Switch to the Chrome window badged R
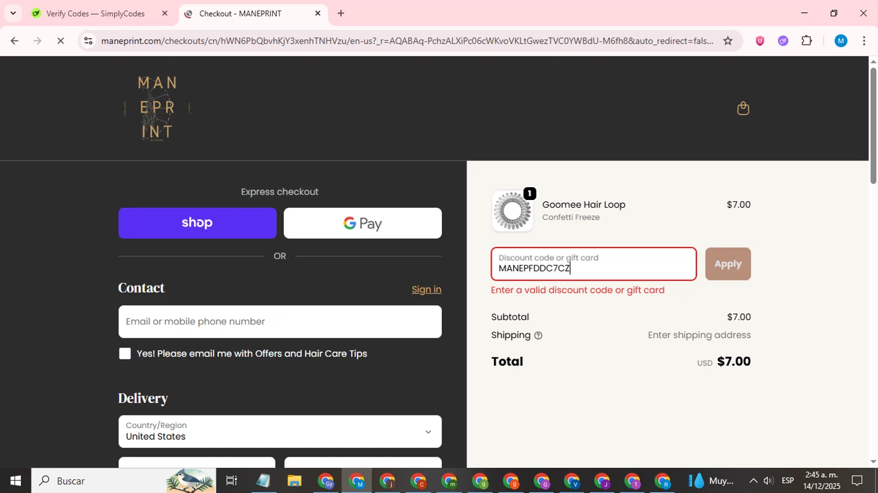The height and width of the screenshot is (493, 878). click(x=663, y=481)
